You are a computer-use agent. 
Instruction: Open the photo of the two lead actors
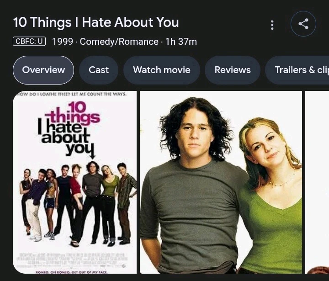click(x=221, y=182)
